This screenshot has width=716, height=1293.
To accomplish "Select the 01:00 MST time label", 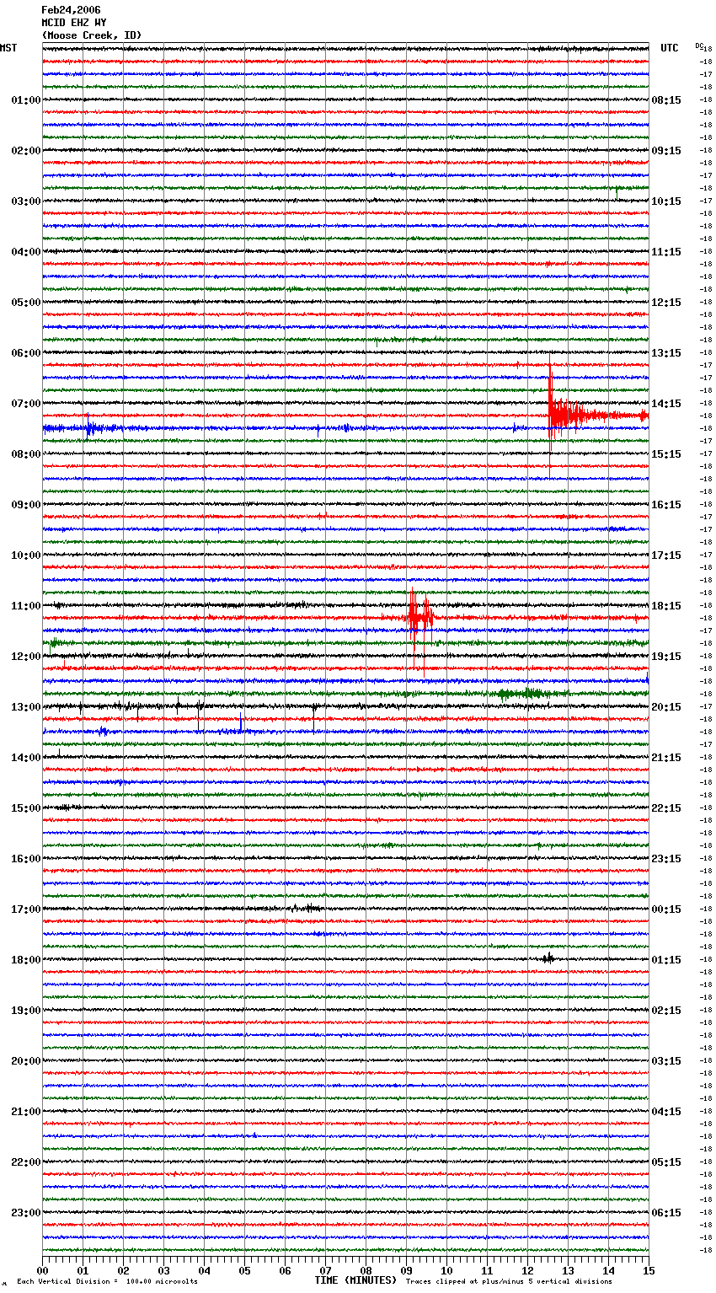I will [x=26, y=100].
